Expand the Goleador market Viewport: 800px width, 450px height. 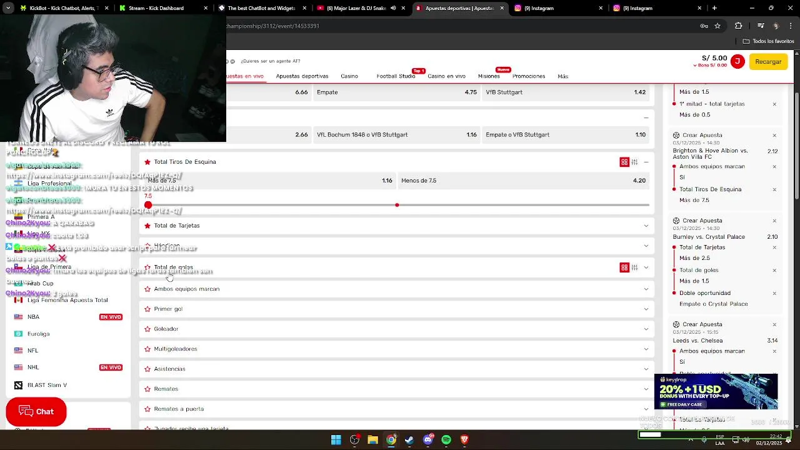point(646,329)
